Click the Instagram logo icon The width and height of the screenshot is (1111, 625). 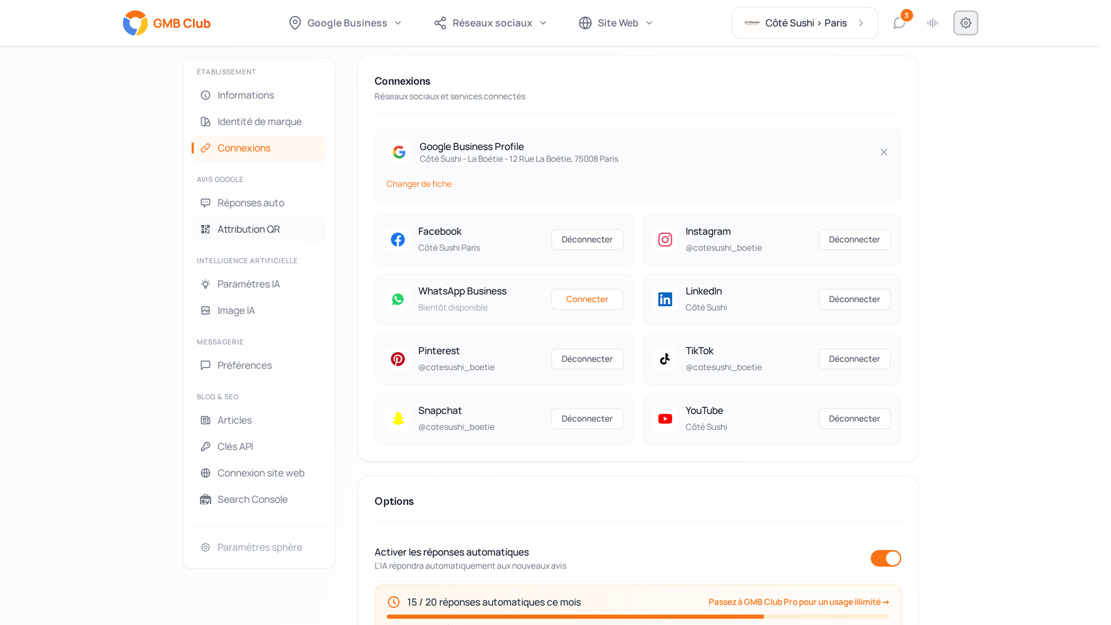(665, 240)
